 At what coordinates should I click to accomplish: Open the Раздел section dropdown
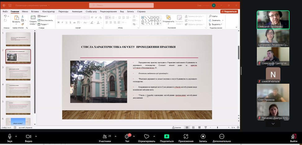43,24
